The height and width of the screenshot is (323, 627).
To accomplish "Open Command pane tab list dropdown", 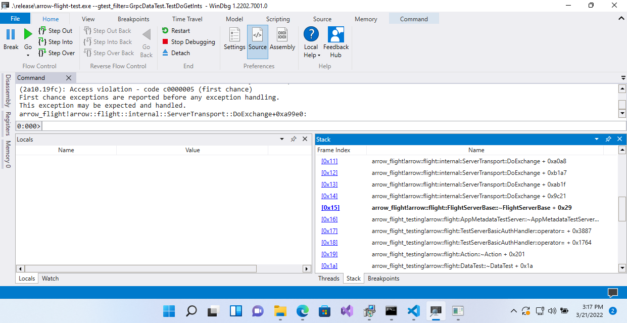I will pos(623,78).
